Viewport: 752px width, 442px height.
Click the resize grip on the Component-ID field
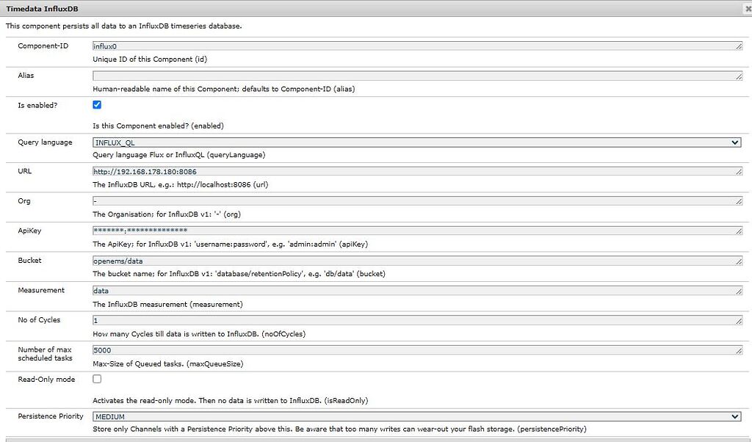tap(739, 46)
